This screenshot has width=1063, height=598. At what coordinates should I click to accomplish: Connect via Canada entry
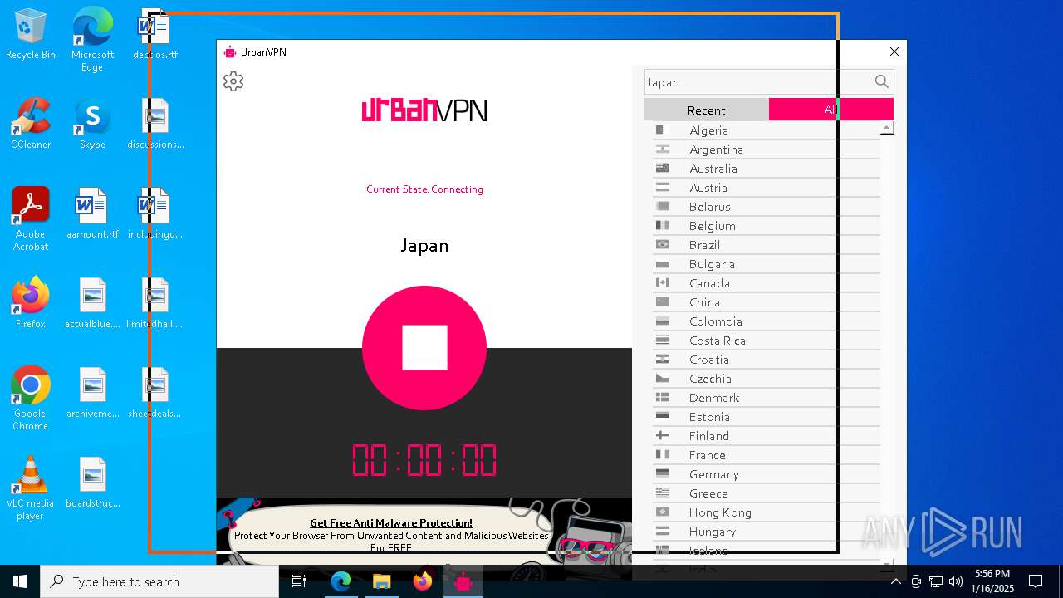[767, 283]
